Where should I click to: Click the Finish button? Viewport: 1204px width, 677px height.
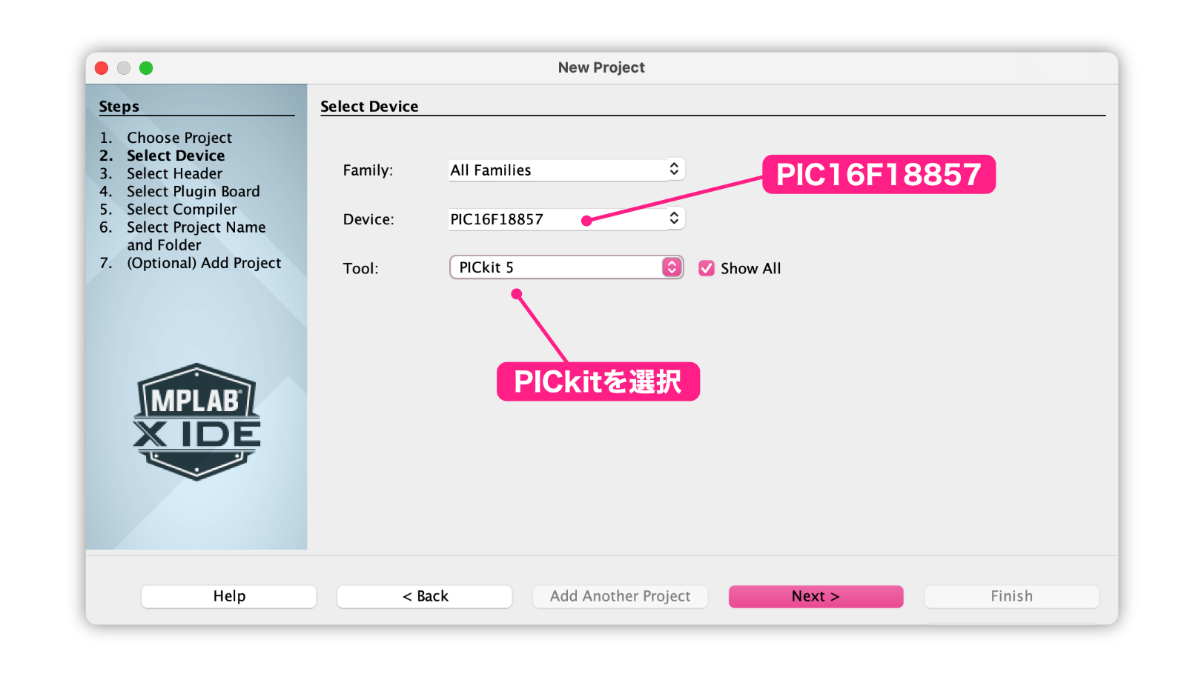click(x=1012, y=596)
